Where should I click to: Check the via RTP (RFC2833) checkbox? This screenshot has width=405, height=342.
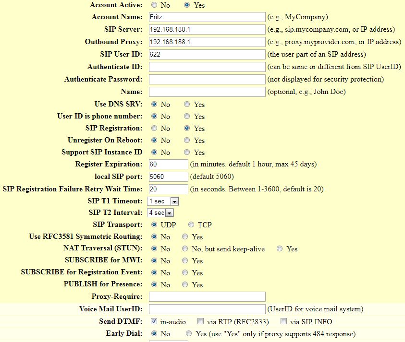(x=201, y=321)
